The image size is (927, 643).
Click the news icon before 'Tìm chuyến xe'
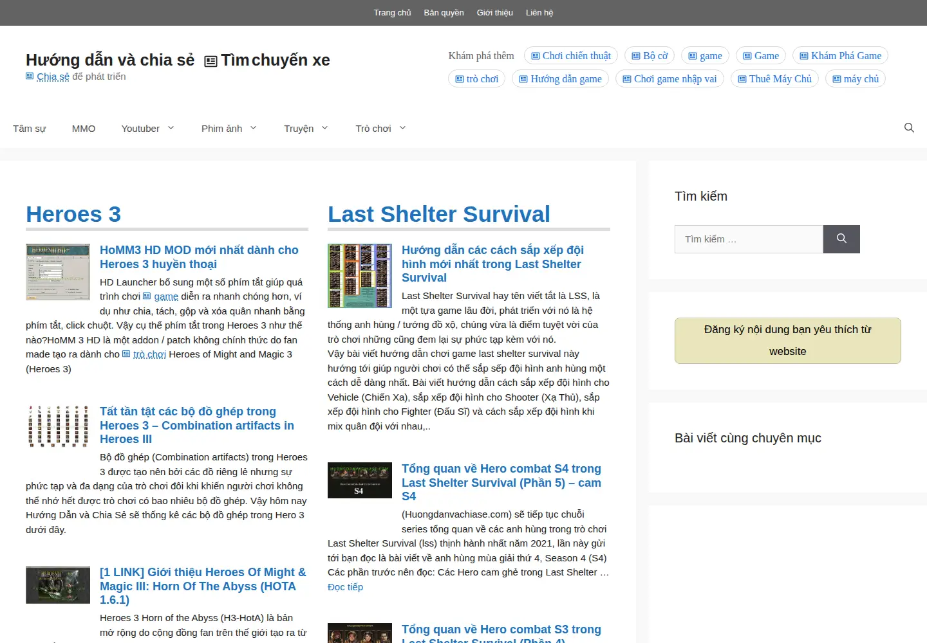point(211,61)
